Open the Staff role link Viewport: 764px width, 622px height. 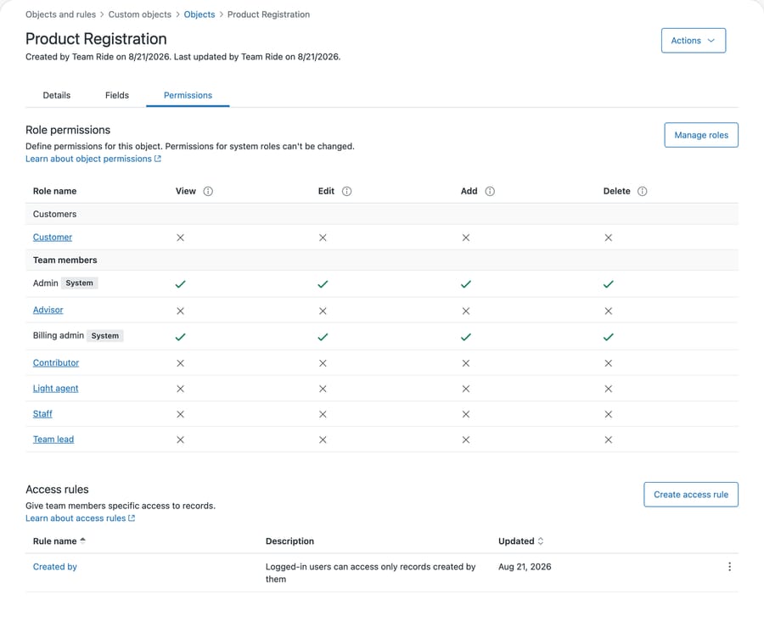pyautogui.click(x=42, y=413)
